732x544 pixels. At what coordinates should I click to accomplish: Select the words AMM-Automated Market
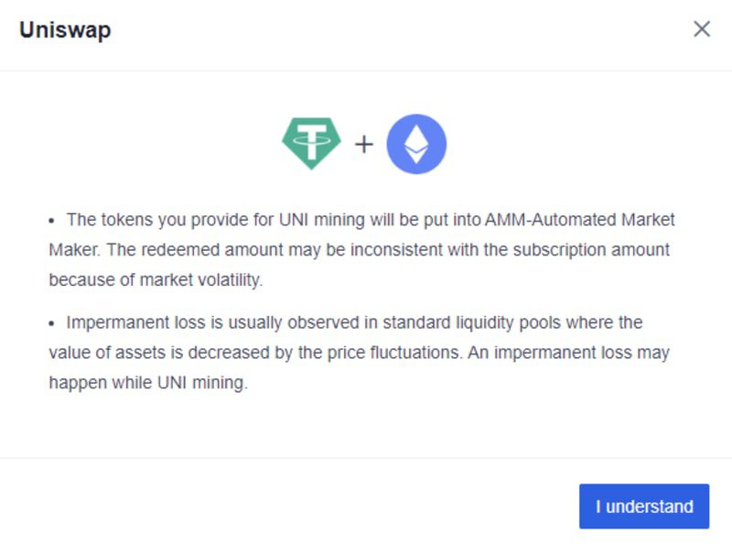pyautogui.click(x=580, y=220)
